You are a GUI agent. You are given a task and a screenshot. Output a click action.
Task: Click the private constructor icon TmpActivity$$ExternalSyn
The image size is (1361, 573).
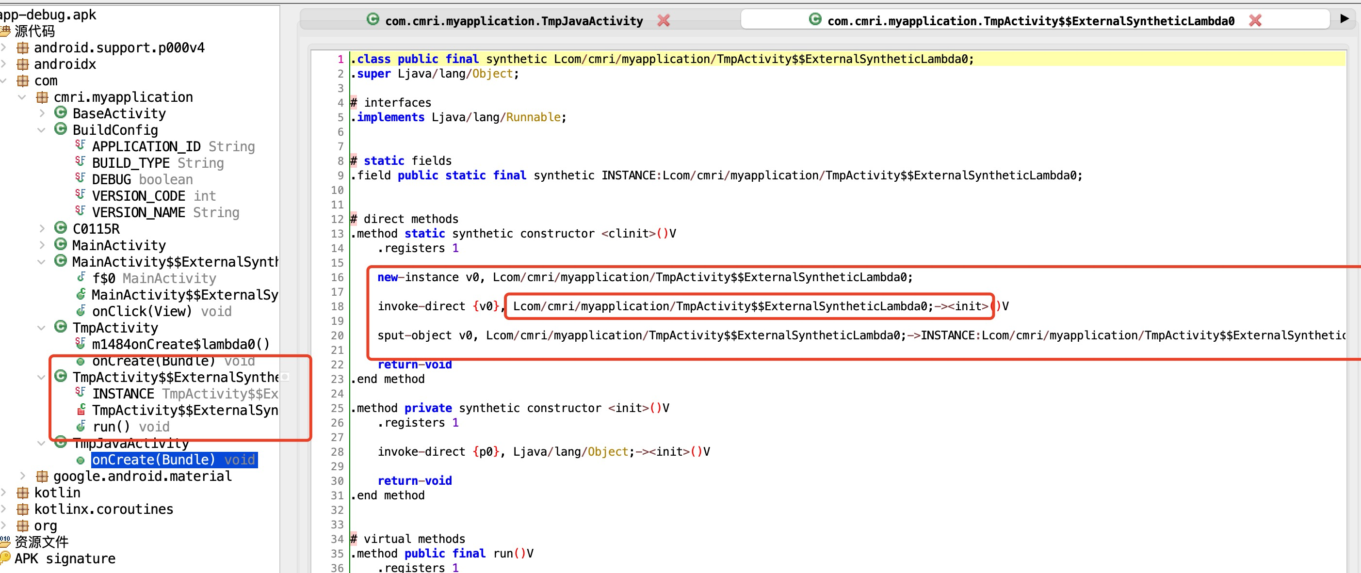tap(81, 409)
